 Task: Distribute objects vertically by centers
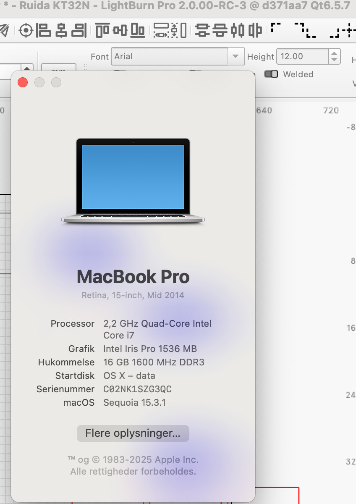point(202,30)
